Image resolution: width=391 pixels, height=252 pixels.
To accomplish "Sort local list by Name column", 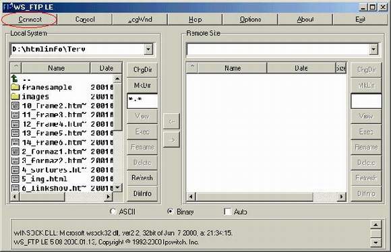I will tap(56, 68).
